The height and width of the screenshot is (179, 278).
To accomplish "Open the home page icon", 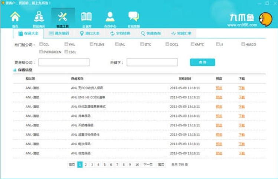I will [x=15, y=17].
